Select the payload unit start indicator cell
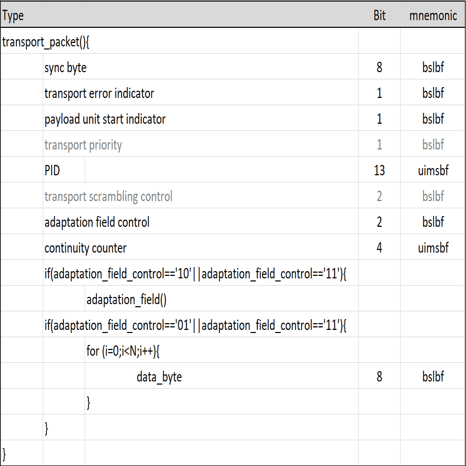Viewport: 466px width, 466px height. pos(105,119)
